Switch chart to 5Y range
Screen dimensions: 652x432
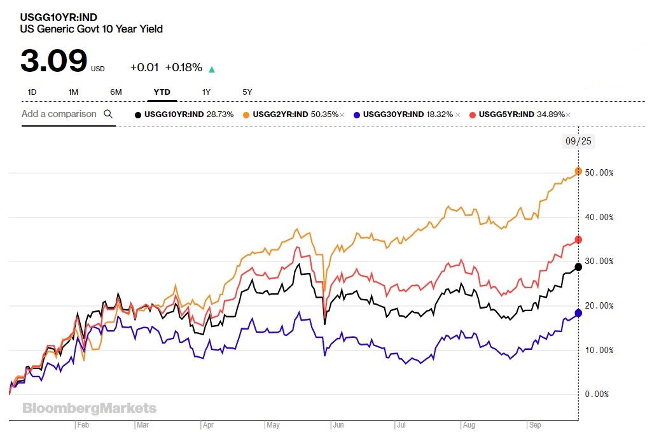247,92
